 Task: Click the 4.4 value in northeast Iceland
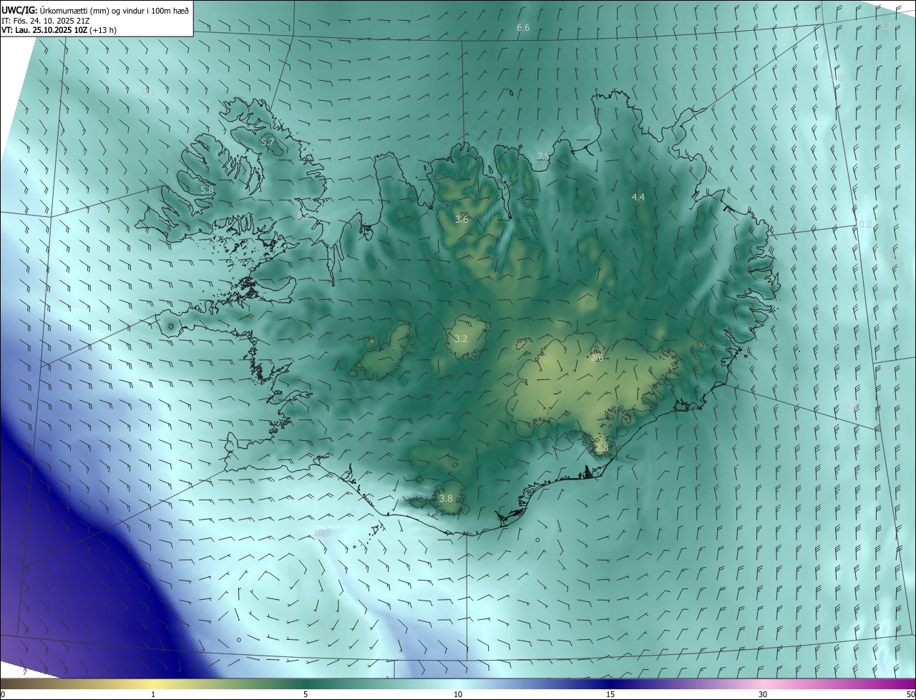tap(638, 197)
